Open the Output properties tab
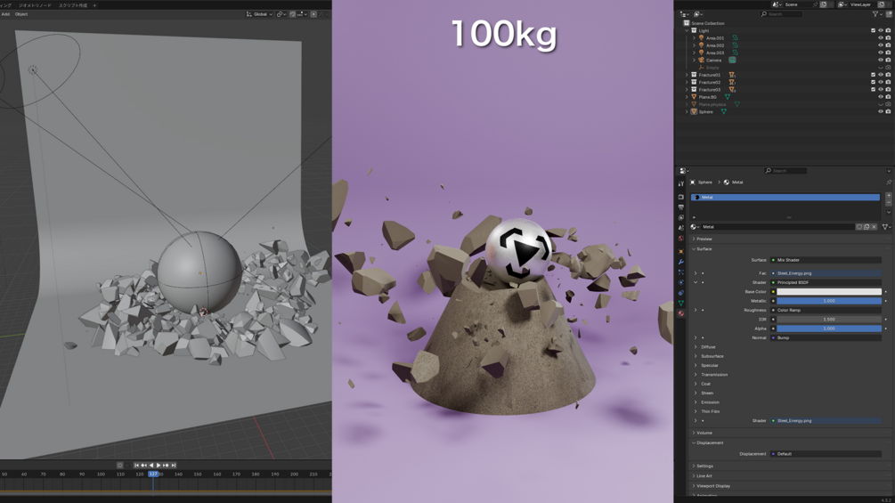 (681, 207)
